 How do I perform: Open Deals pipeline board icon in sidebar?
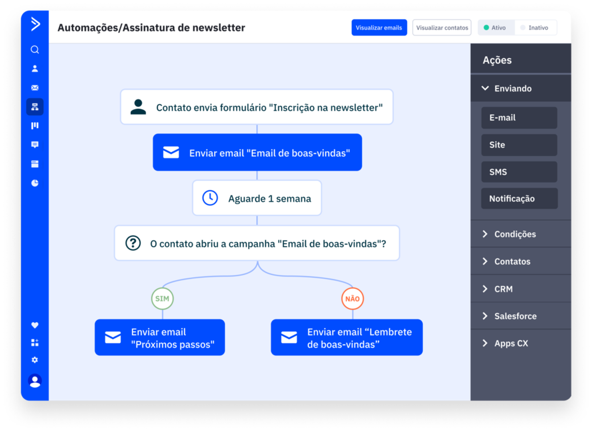[35, 126]
